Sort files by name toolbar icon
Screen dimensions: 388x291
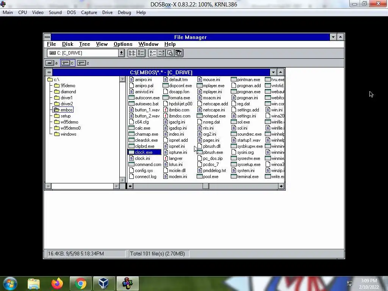pos(152,53)
